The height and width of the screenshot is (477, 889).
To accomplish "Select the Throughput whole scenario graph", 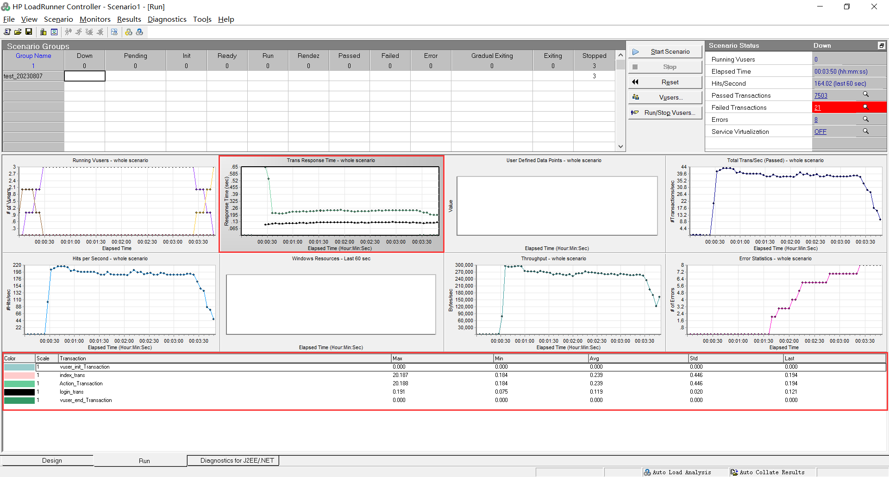I will pyautogui.click(x=554, y=302).
